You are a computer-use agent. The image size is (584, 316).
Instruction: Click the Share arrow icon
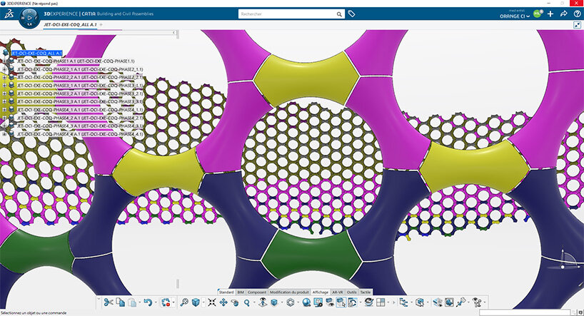tap(564, 14)
